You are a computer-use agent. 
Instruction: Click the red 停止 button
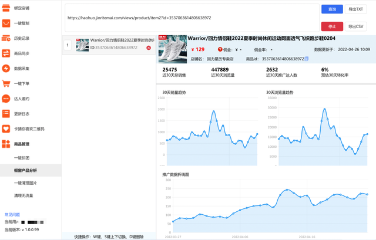pos(332,26)
